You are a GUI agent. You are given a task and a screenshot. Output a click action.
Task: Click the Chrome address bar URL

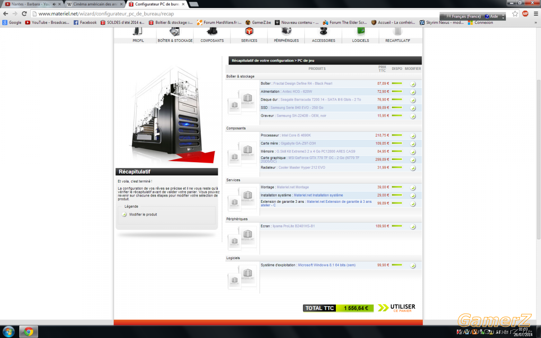coord(106,14)
